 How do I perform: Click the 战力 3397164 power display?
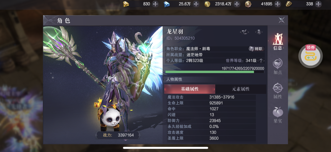[x=118, y=135]
